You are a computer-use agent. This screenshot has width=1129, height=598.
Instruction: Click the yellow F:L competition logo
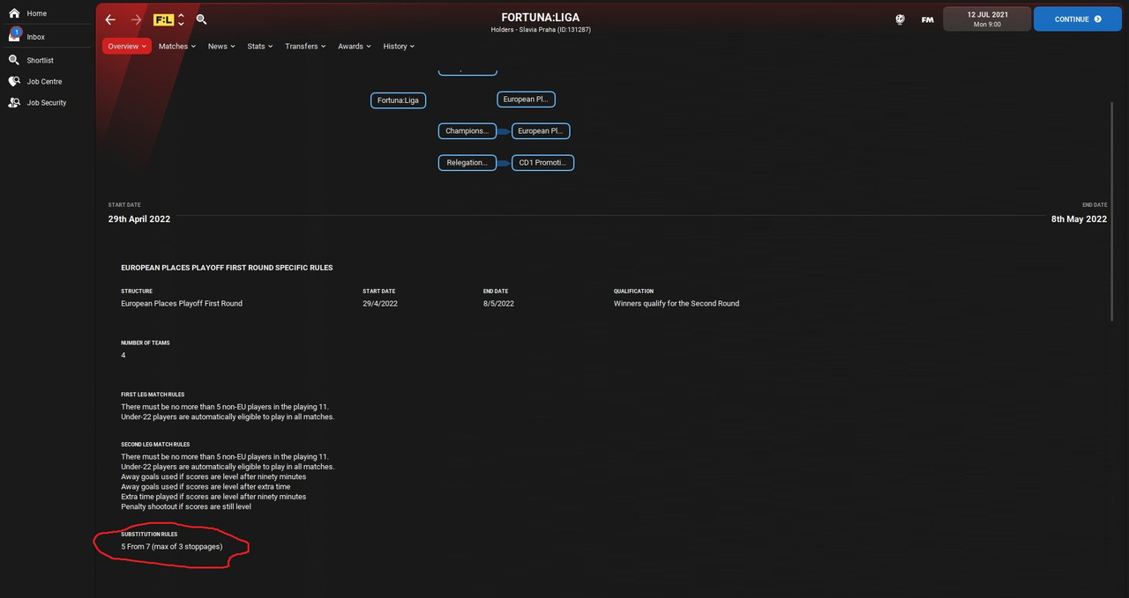[163, 19]
